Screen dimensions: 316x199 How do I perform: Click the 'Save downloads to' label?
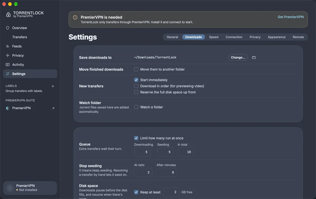coord(95,58)
